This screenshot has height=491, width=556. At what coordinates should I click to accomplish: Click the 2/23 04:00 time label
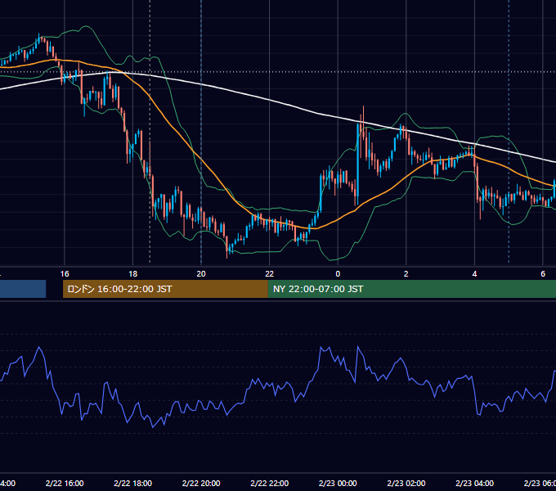(x=474, y=483)
